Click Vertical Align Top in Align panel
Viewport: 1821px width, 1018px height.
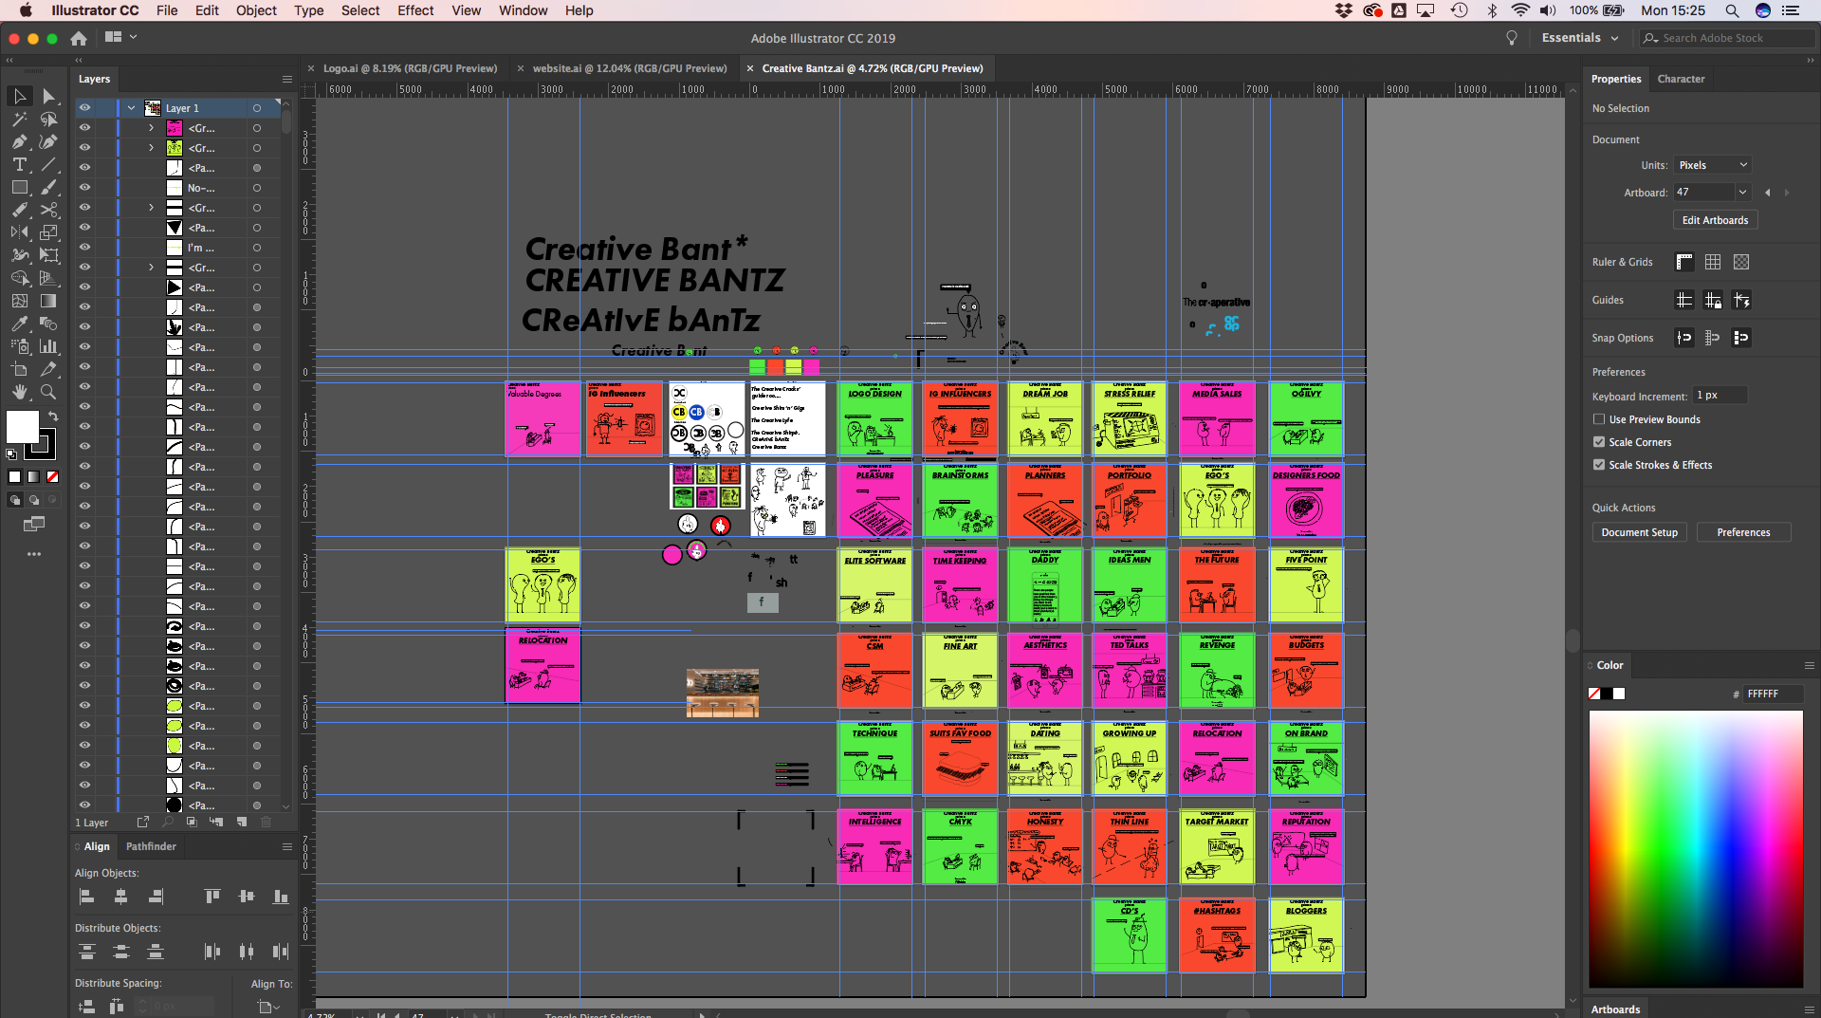[212, 897]
